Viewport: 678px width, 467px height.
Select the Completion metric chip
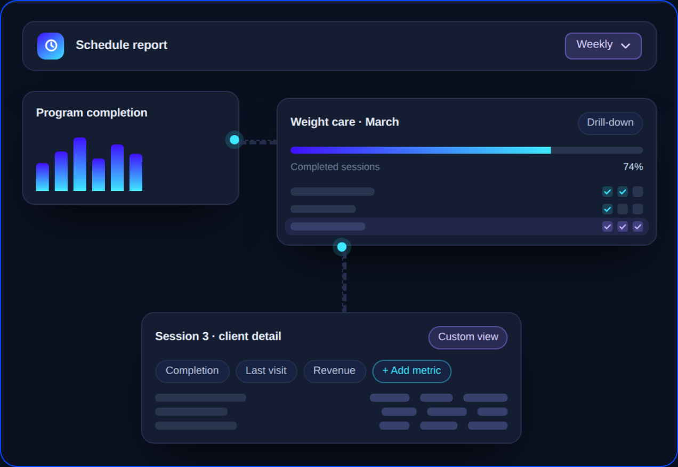click(x=192, y=372)
